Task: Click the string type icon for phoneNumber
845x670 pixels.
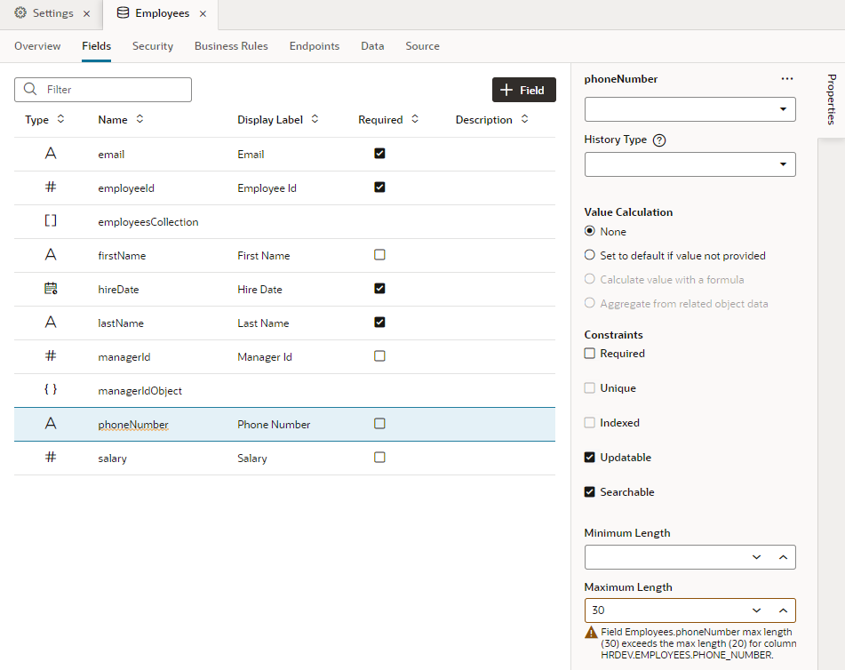Action: pos(51,423)
